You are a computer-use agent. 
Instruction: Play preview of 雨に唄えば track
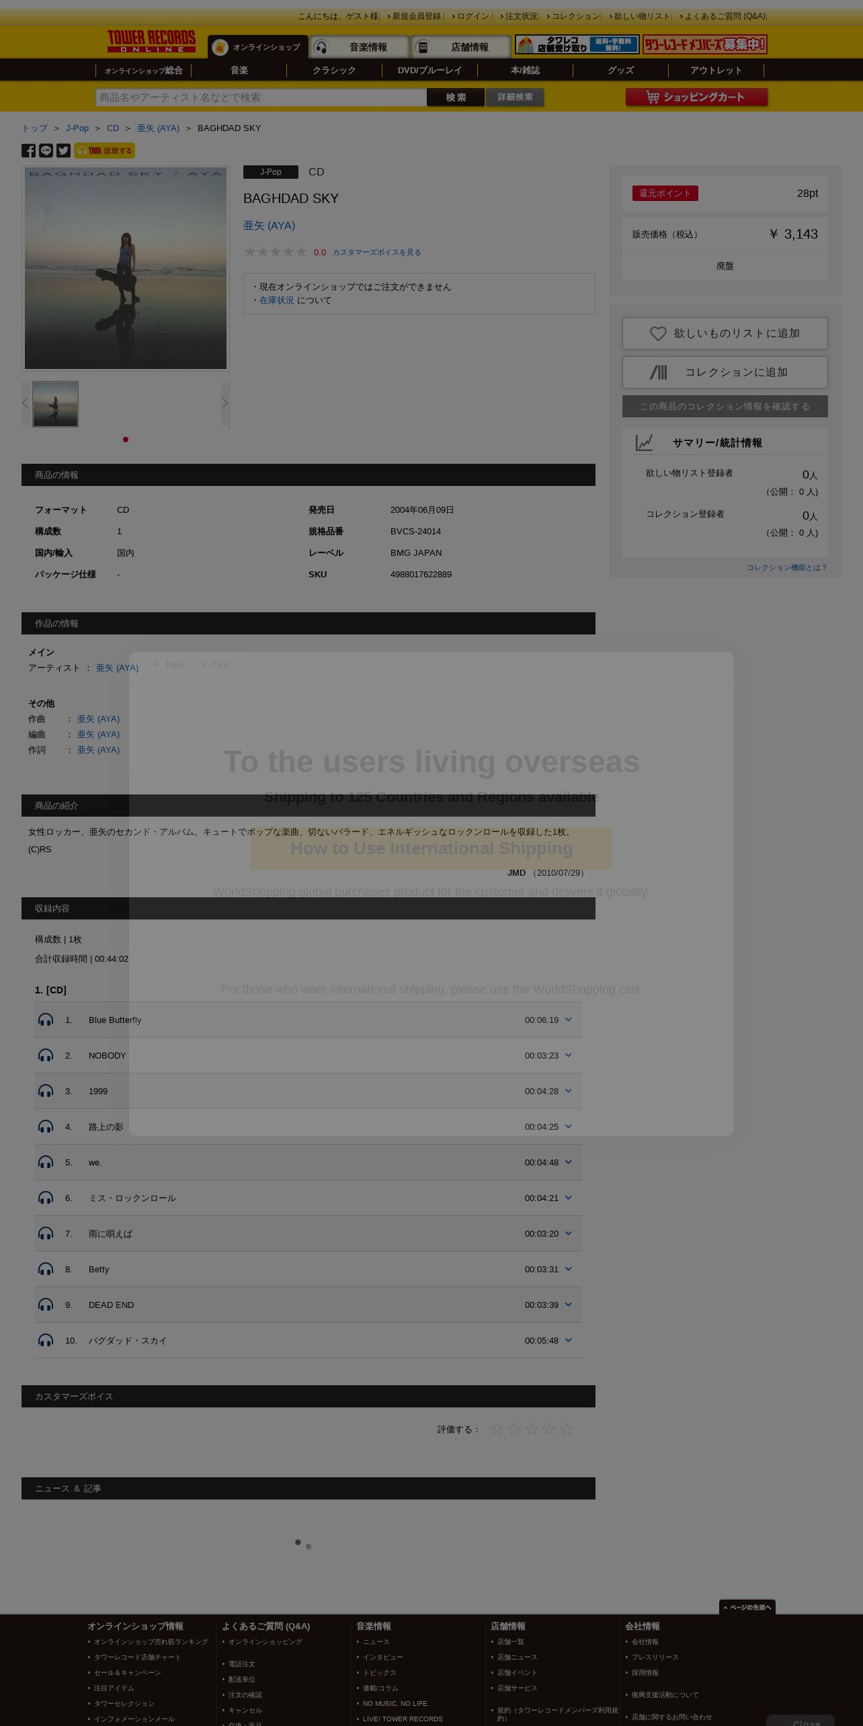point(46,1233)
